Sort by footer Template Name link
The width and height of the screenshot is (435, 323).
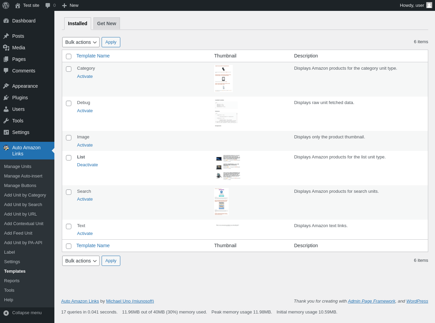[93, 245]
